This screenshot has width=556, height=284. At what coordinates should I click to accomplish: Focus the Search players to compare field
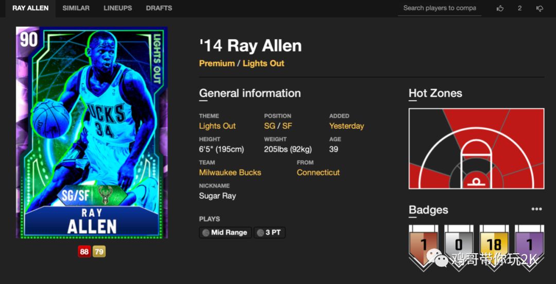tap(439, 8)
